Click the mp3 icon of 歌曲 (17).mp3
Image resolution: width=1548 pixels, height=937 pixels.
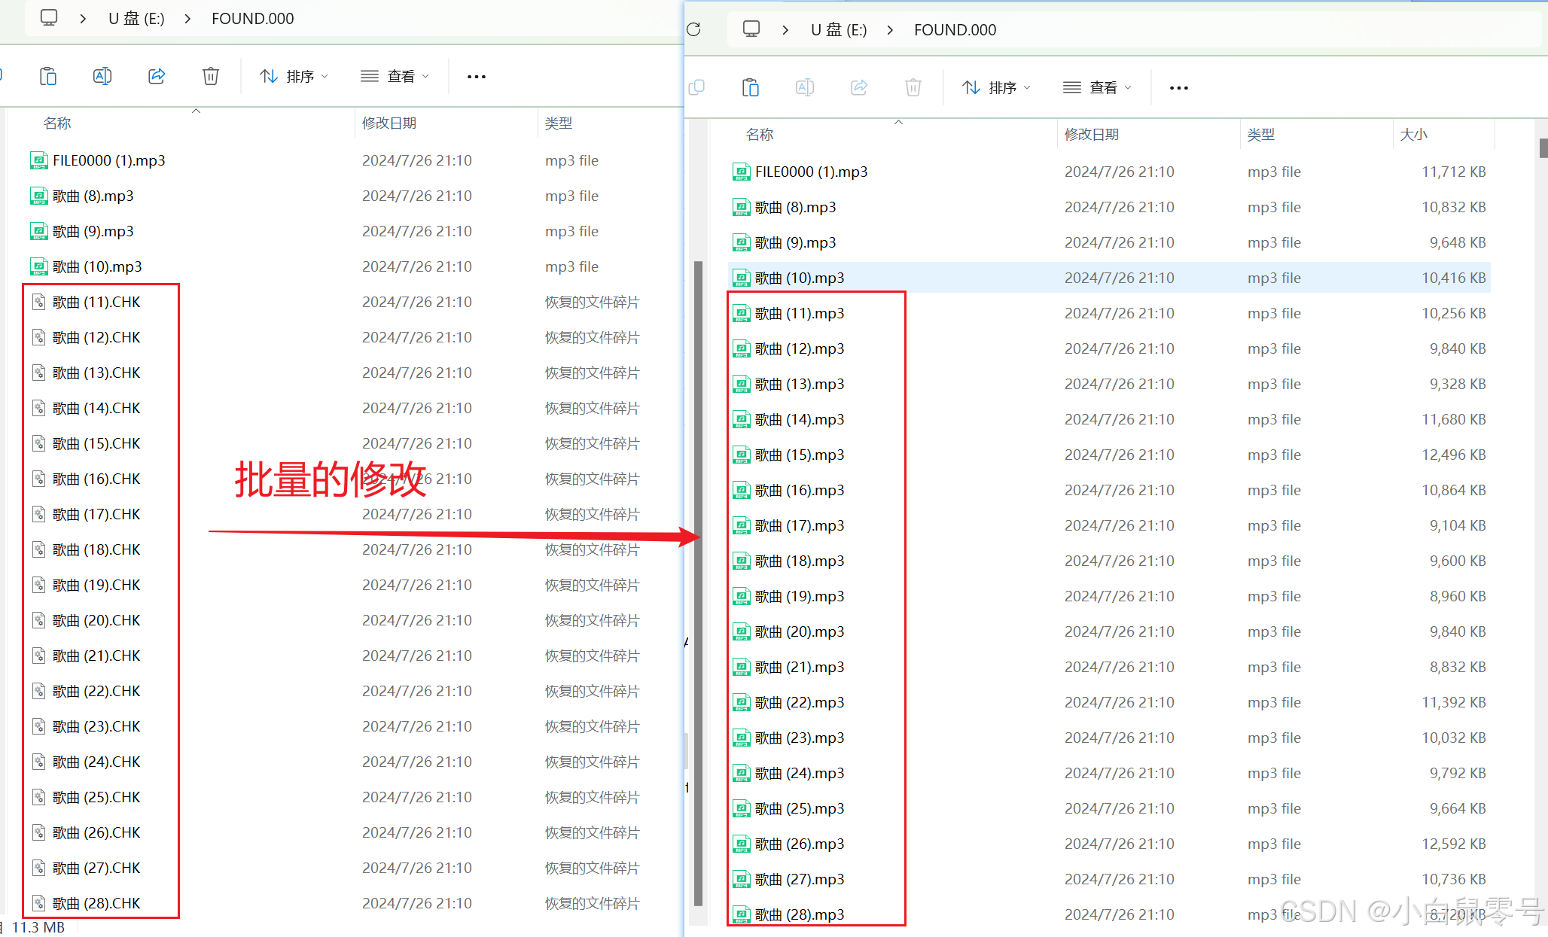click(741, 525)
